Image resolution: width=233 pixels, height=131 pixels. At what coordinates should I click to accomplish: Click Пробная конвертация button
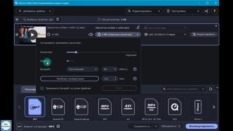pyautogui.click(x=70, y=79)
